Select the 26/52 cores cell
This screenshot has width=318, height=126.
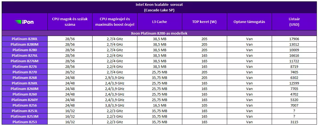pos(70,72)
